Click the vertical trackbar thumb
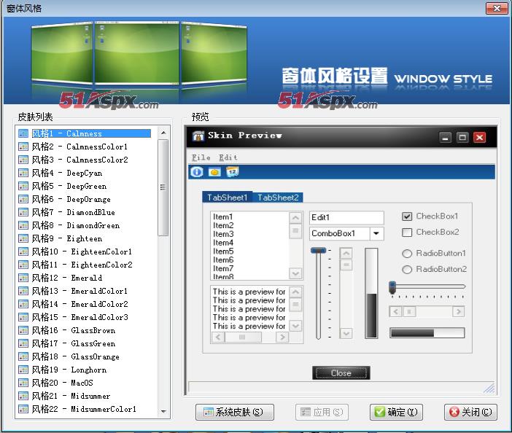The image size is (512, 433). 319,251
